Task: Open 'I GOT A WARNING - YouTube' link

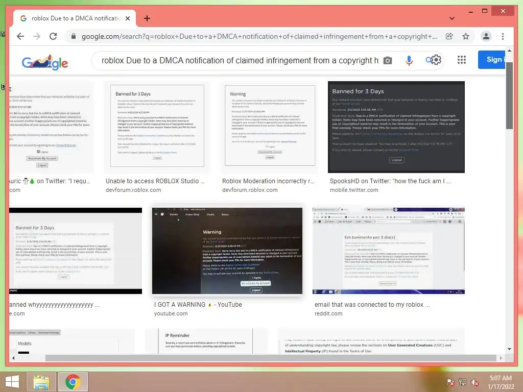Action: pyautogui.click(x=198, y=305)
